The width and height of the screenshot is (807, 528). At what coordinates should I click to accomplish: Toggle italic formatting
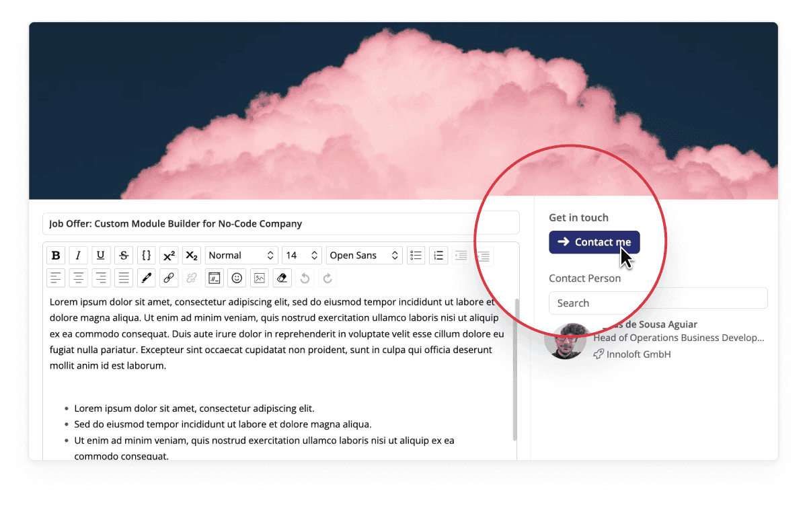[78, 256]
